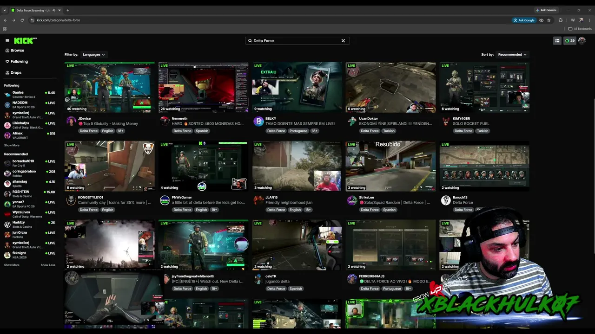Screen dimensions: 595x334
Task: Click KIMY4GER channel avatar
Action: coord(446,122)
